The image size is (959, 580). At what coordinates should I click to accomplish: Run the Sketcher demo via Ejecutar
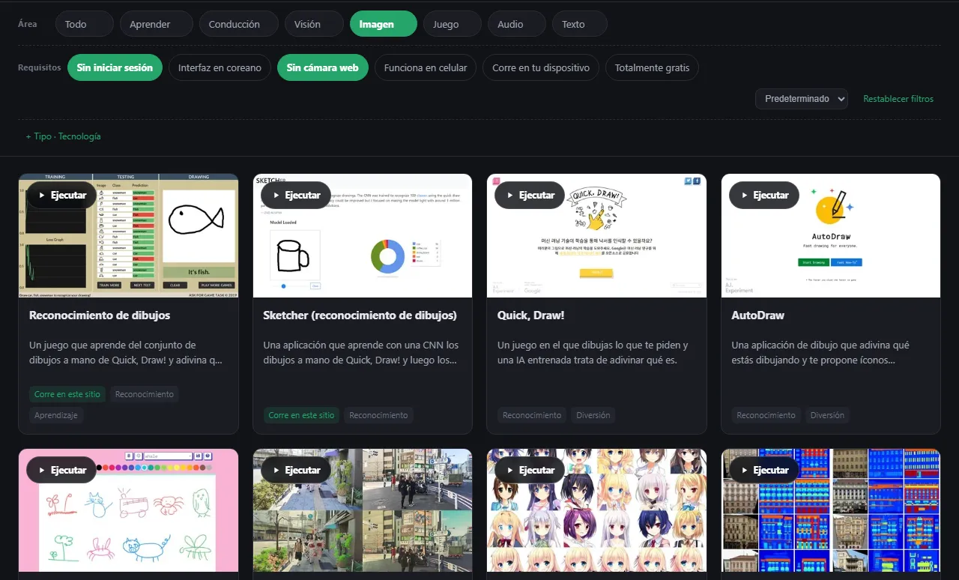click(296, 195)
